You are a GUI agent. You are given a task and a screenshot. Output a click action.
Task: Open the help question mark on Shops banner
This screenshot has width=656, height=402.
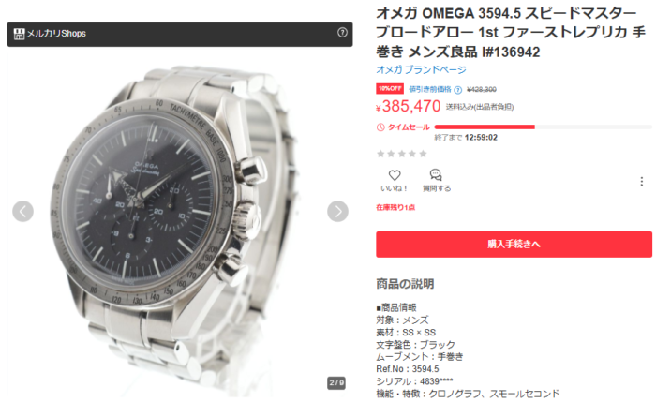(342, 33)
